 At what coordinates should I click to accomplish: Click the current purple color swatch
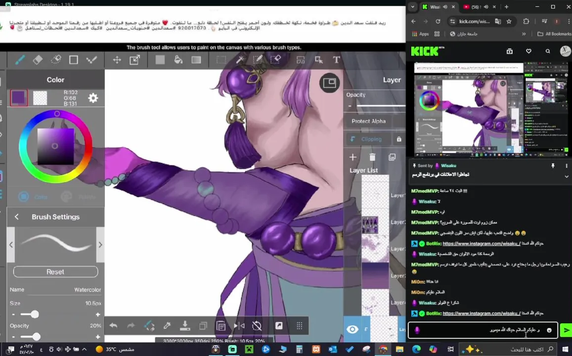click(19, 98)
